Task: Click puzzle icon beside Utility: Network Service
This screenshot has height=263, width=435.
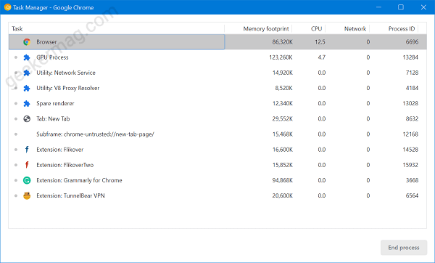Action: (x=27, y=73)
